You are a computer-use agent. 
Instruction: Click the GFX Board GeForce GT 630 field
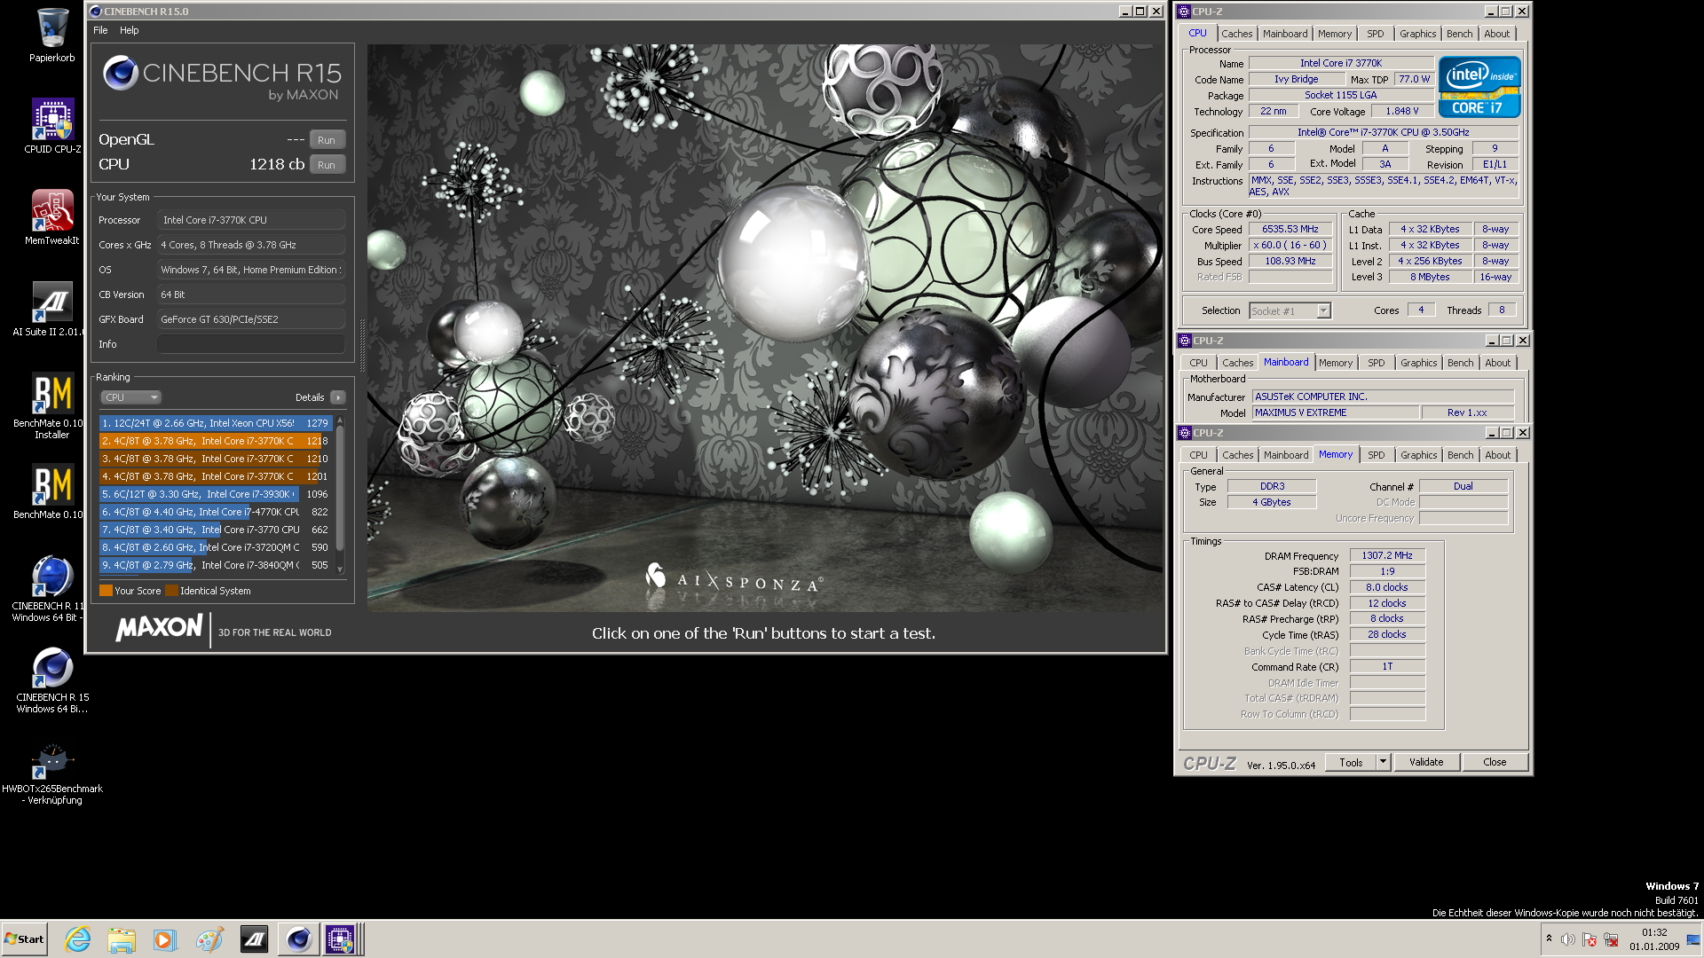pos(251,319)
